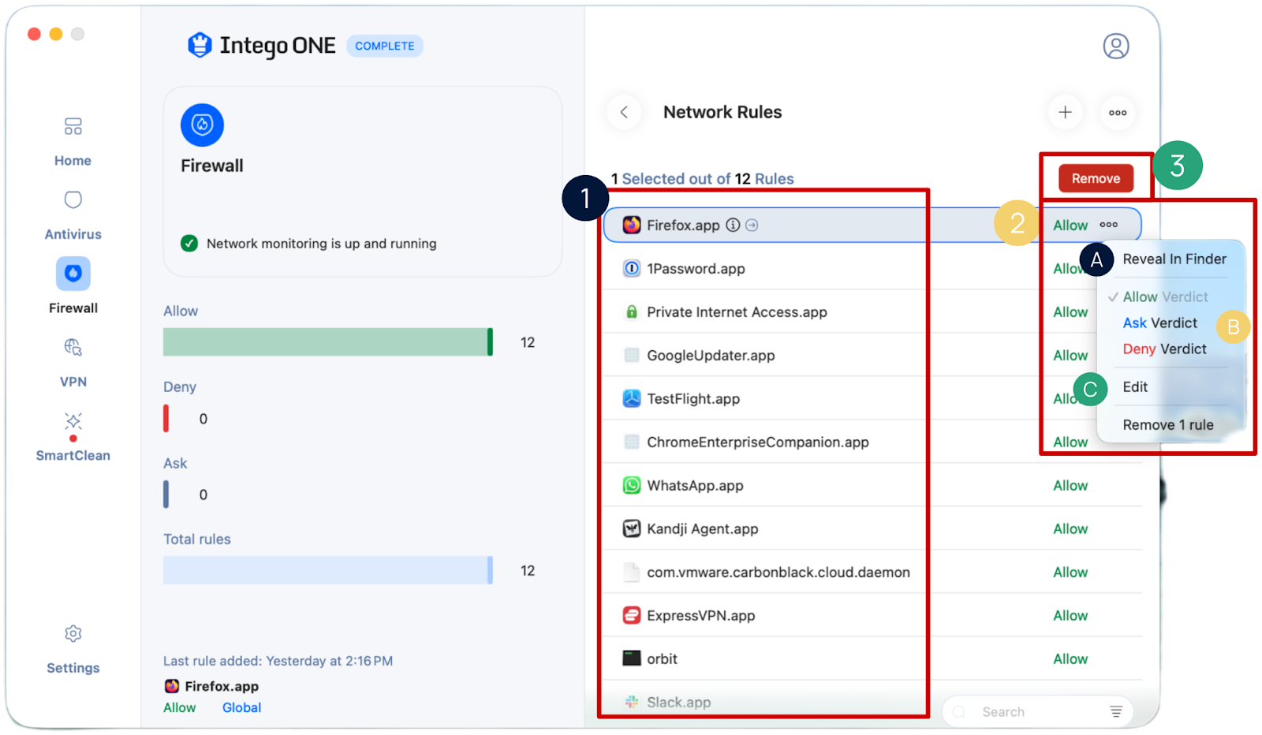Screen dimensions: 1262x735
Task: Open the user account profile icon
Action: 1115,46
